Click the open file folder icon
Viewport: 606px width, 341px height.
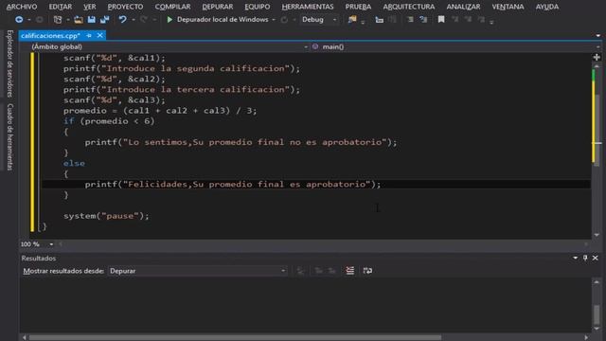coord(79,20)
